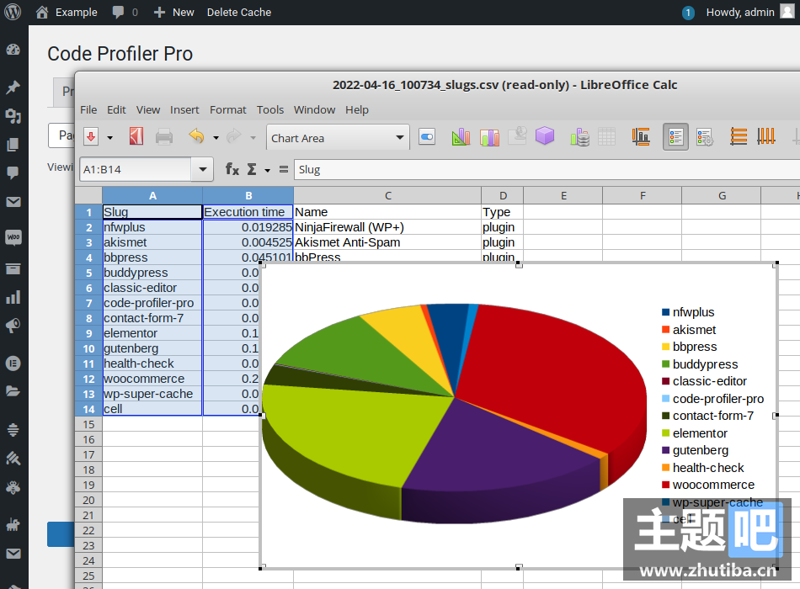The height and width of the screenshot is (589, 800).
Task: Click cell containing NinjaFirewall (WP+)
Action: pyautogui.click(x=387, y=227)
